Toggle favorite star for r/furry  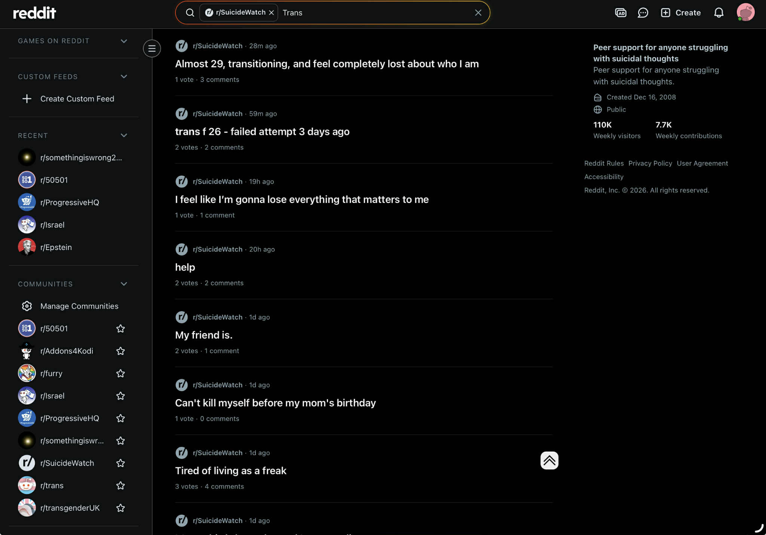(120, 373)
